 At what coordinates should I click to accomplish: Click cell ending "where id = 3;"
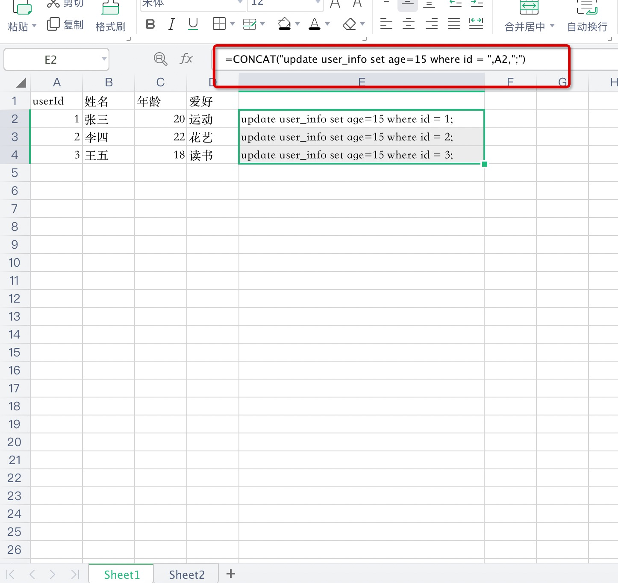click(x=362, y=155)
